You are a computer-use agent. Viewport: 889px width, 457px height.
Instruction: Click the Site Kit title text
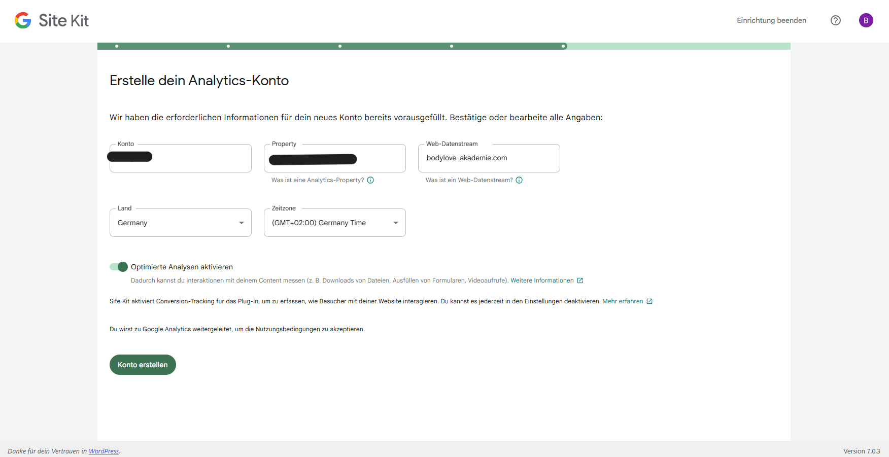pyautogui.click(x=63, y=20)
